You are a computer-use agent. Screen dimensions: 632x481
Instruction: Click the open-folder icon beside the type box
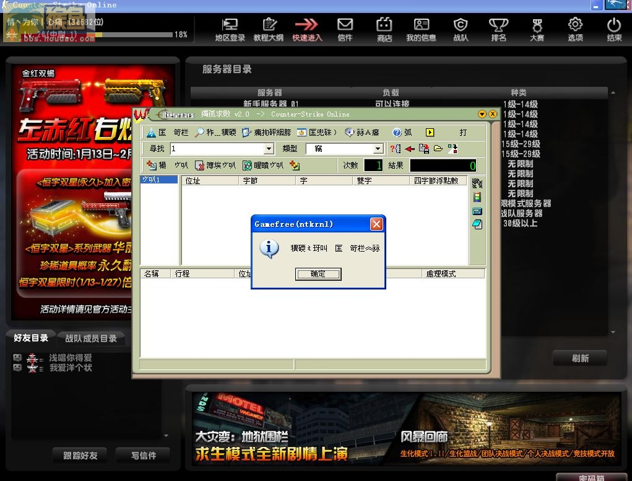click(x=438, y=149)
